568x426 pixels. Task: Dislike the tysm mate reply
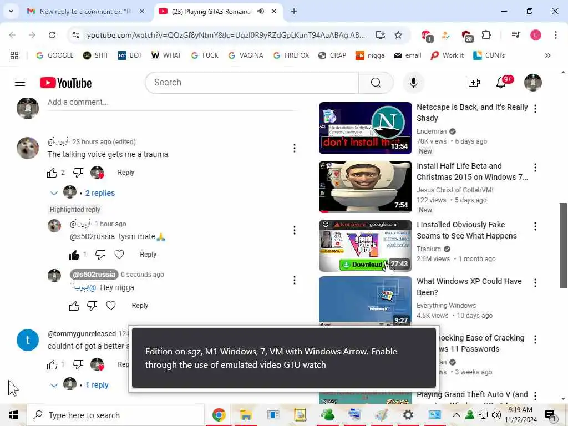point(100,255)
